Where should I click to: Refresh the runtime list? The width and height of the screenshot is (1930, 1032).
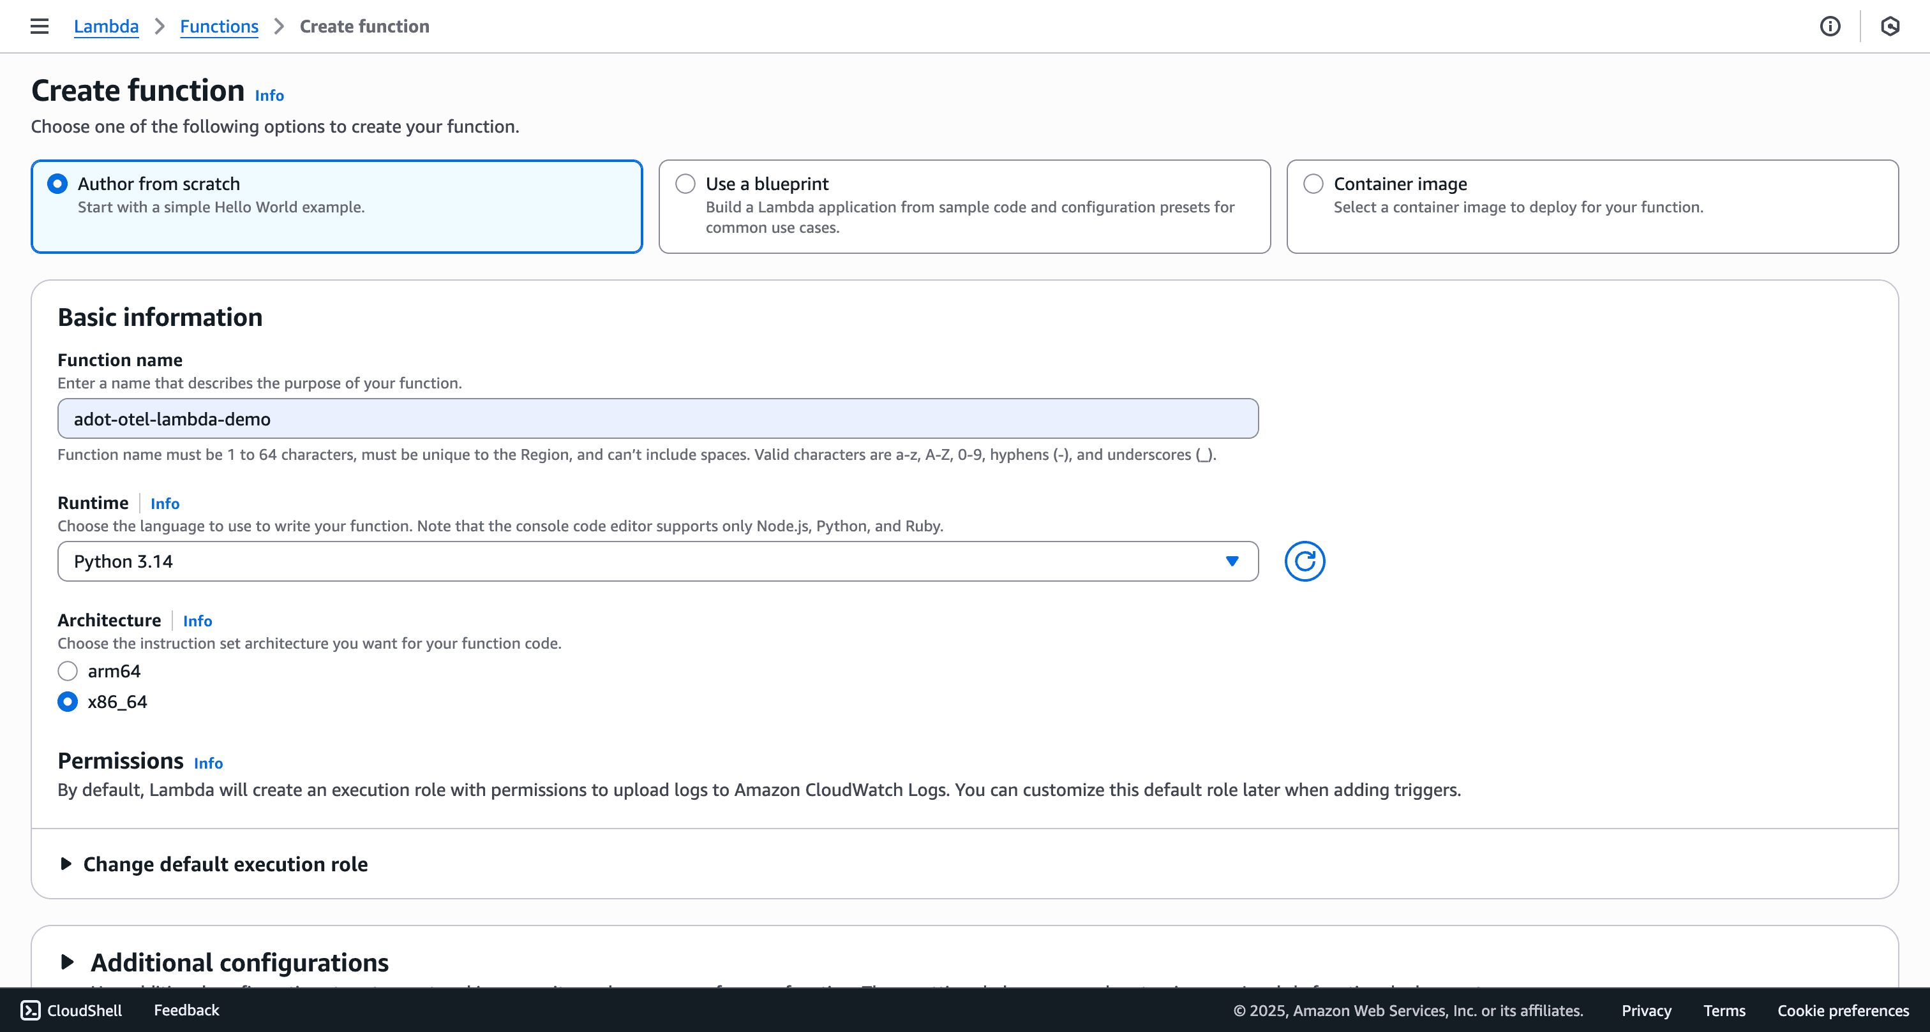click(1305, 561)
